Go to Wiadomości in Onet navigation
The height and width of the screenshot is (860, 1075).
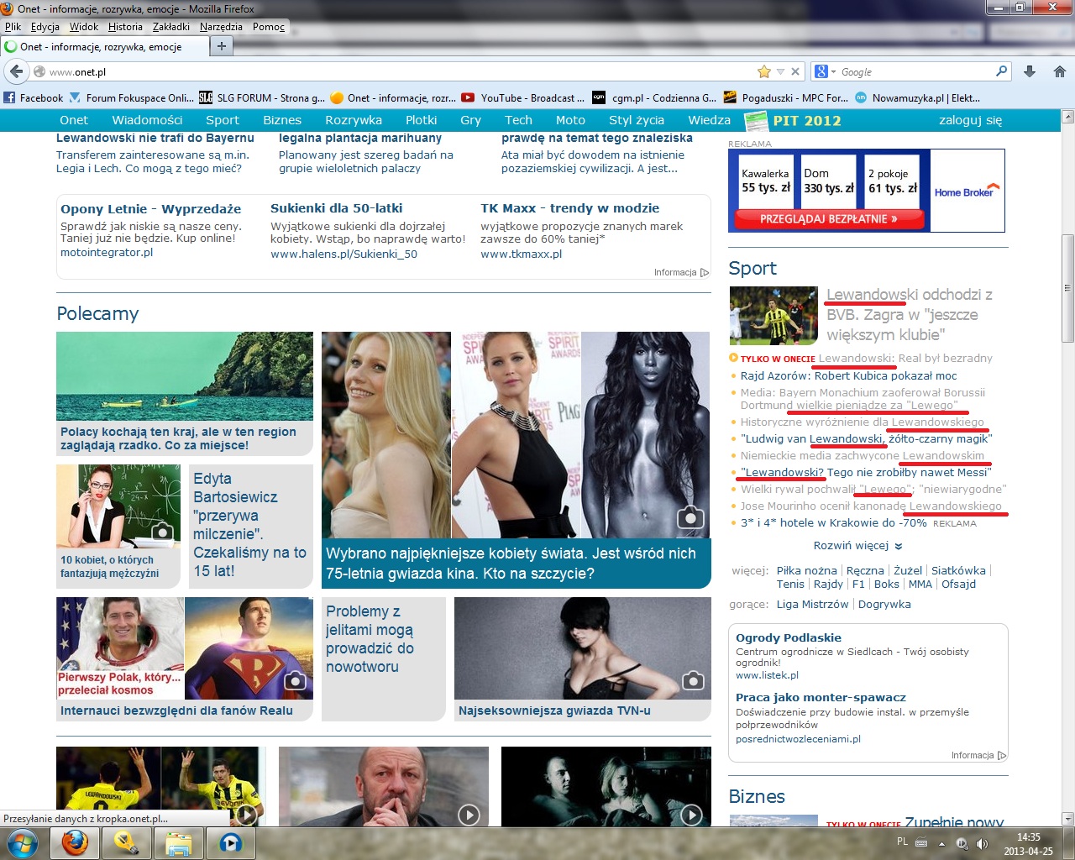(147, 120)
